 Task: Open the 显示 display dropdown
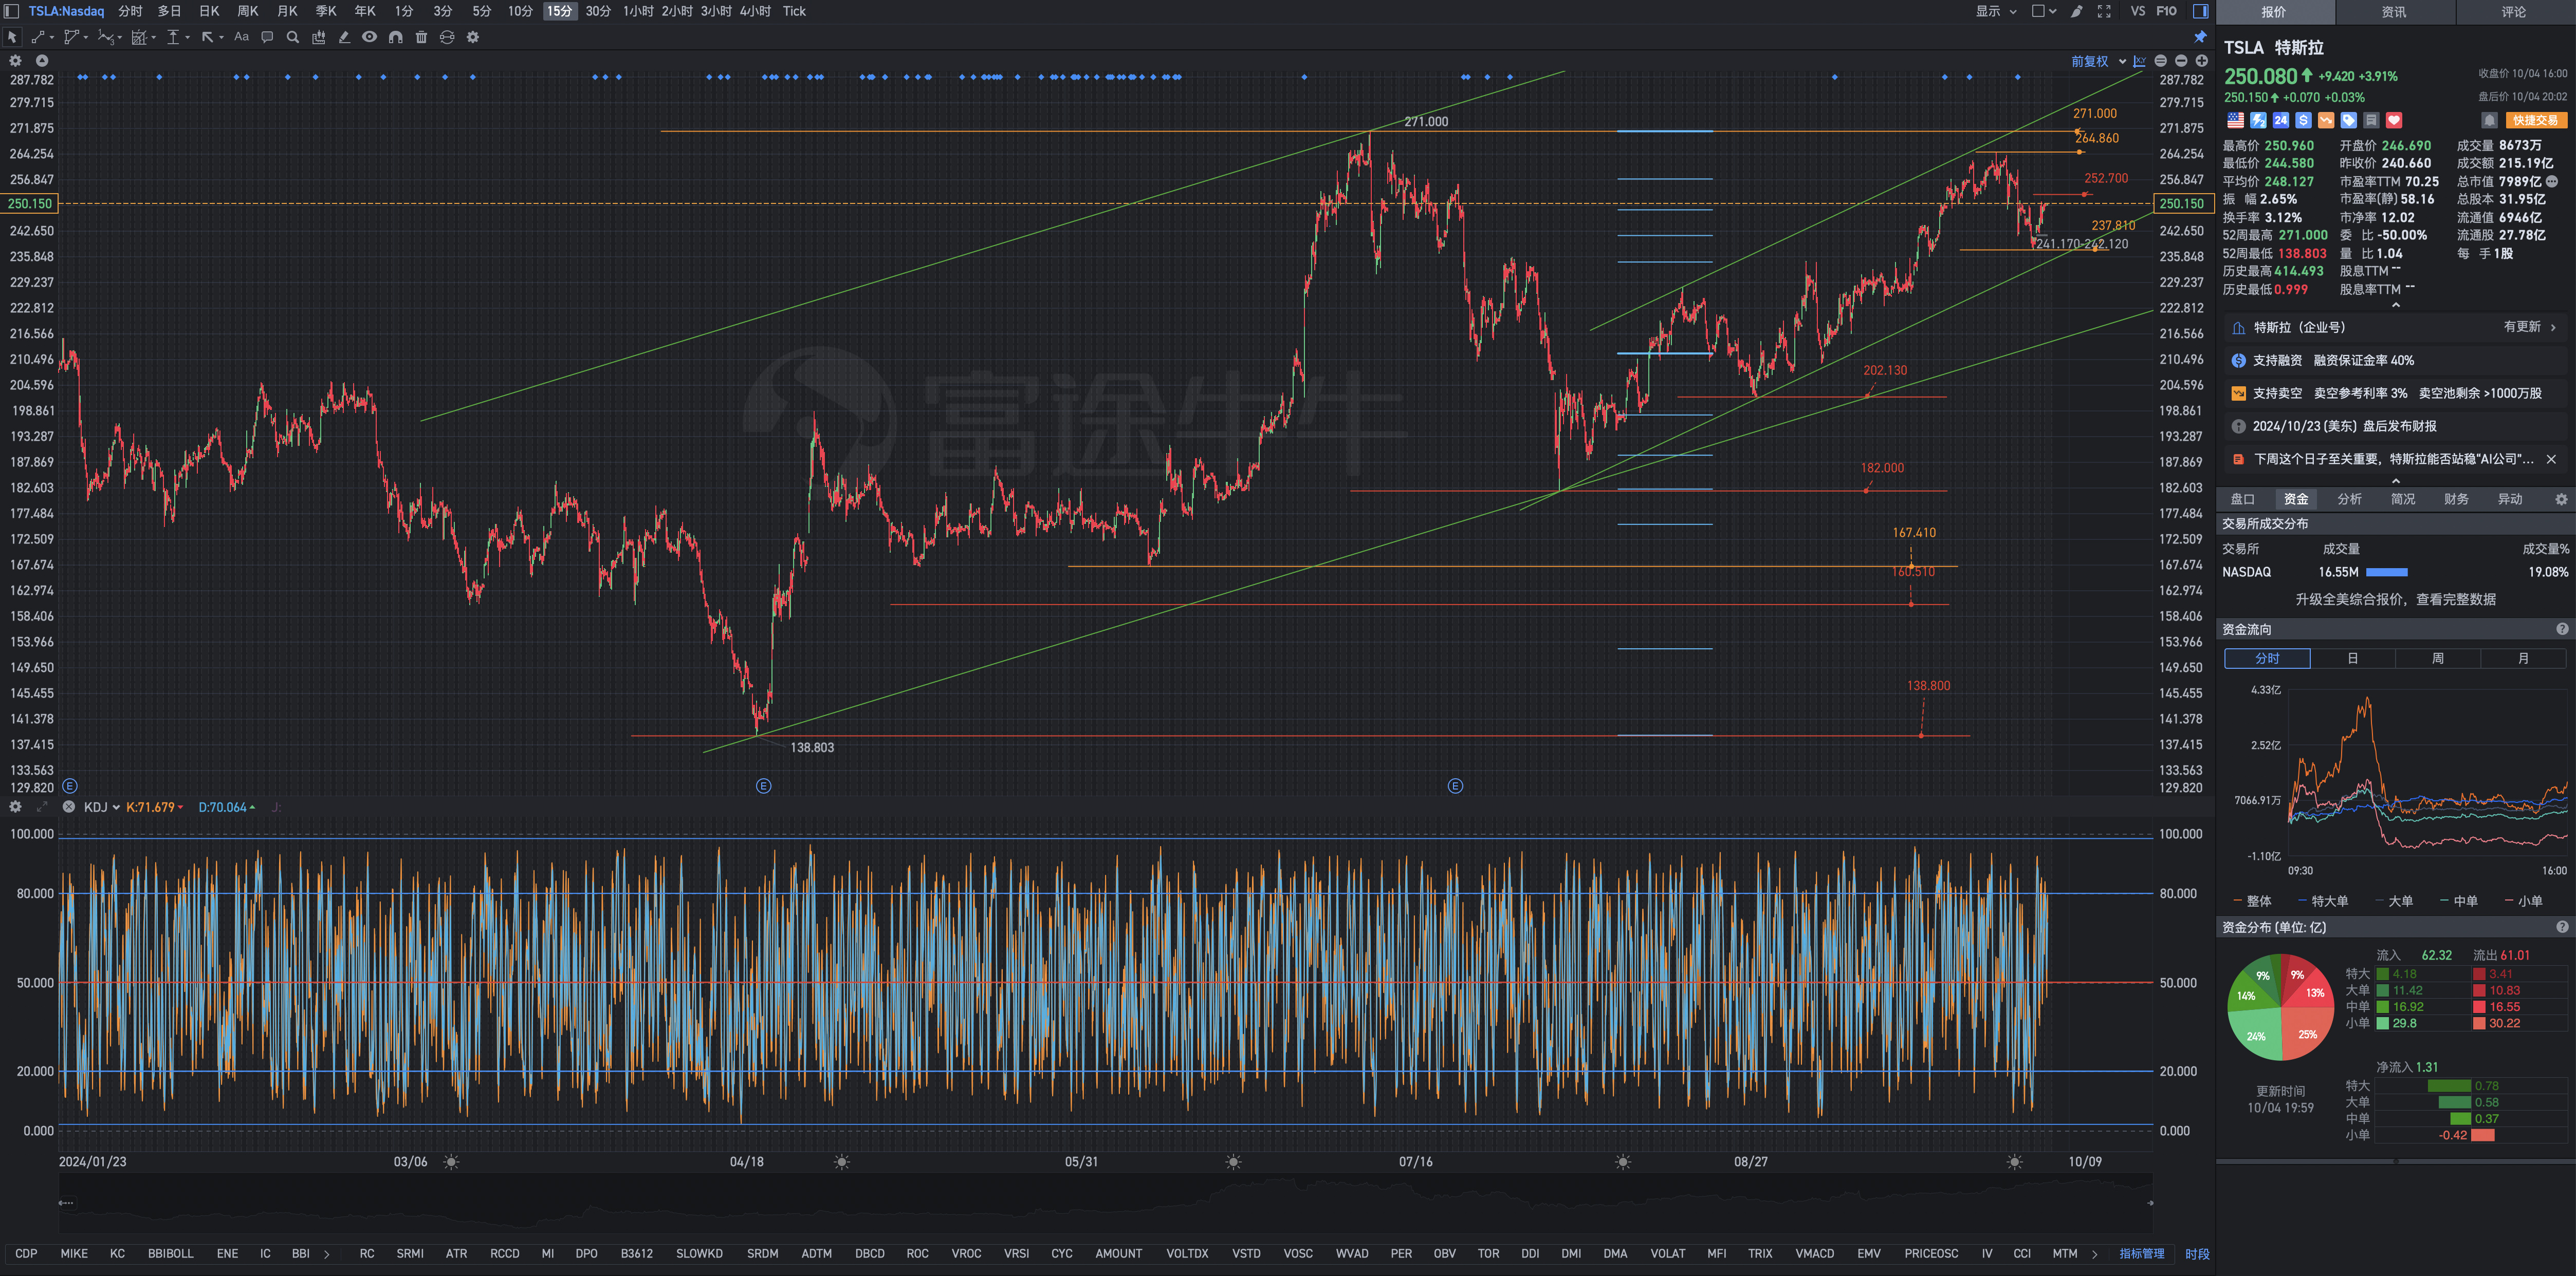(x=1996, y=11)
